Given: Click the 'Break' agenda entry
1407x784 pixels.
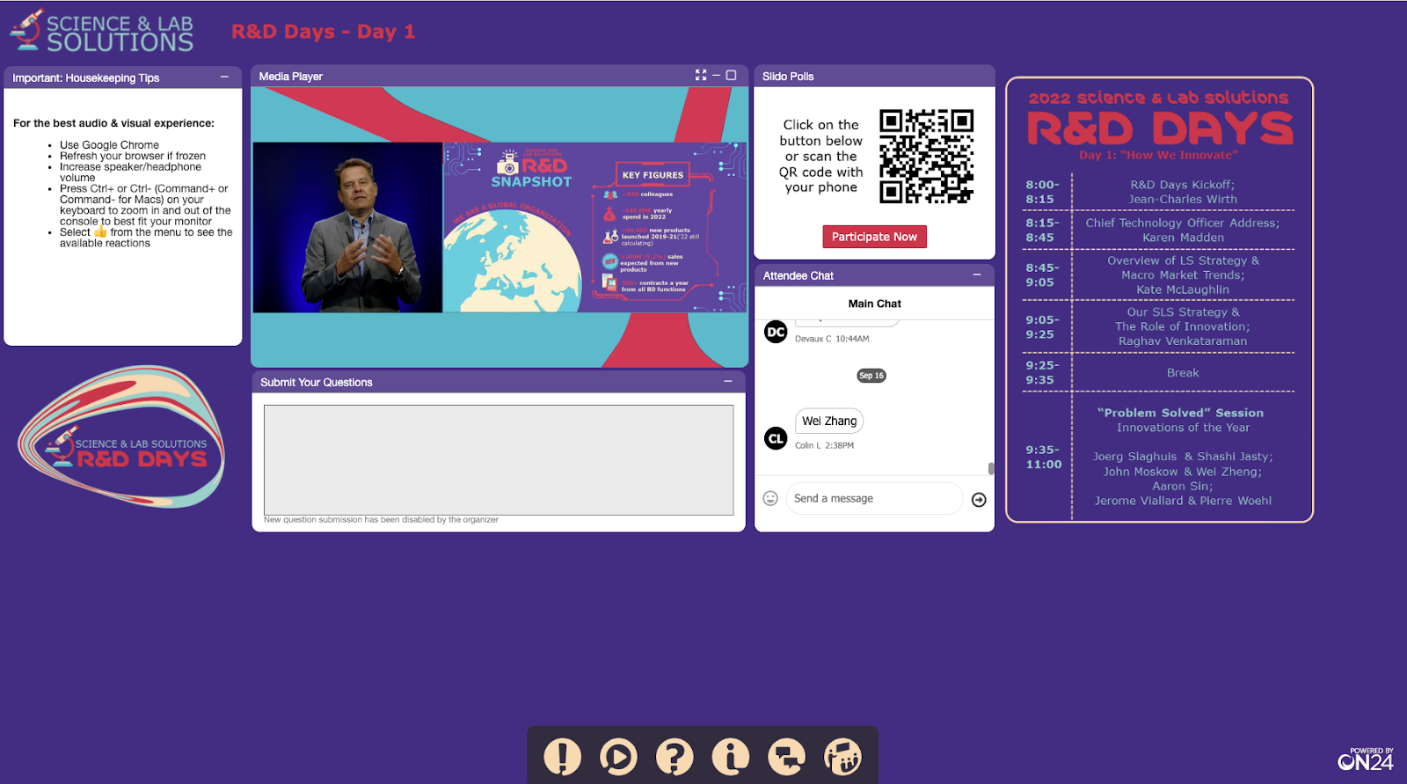Looking at the screenshot, I should pyautogui.click(x=1183, y=373).
